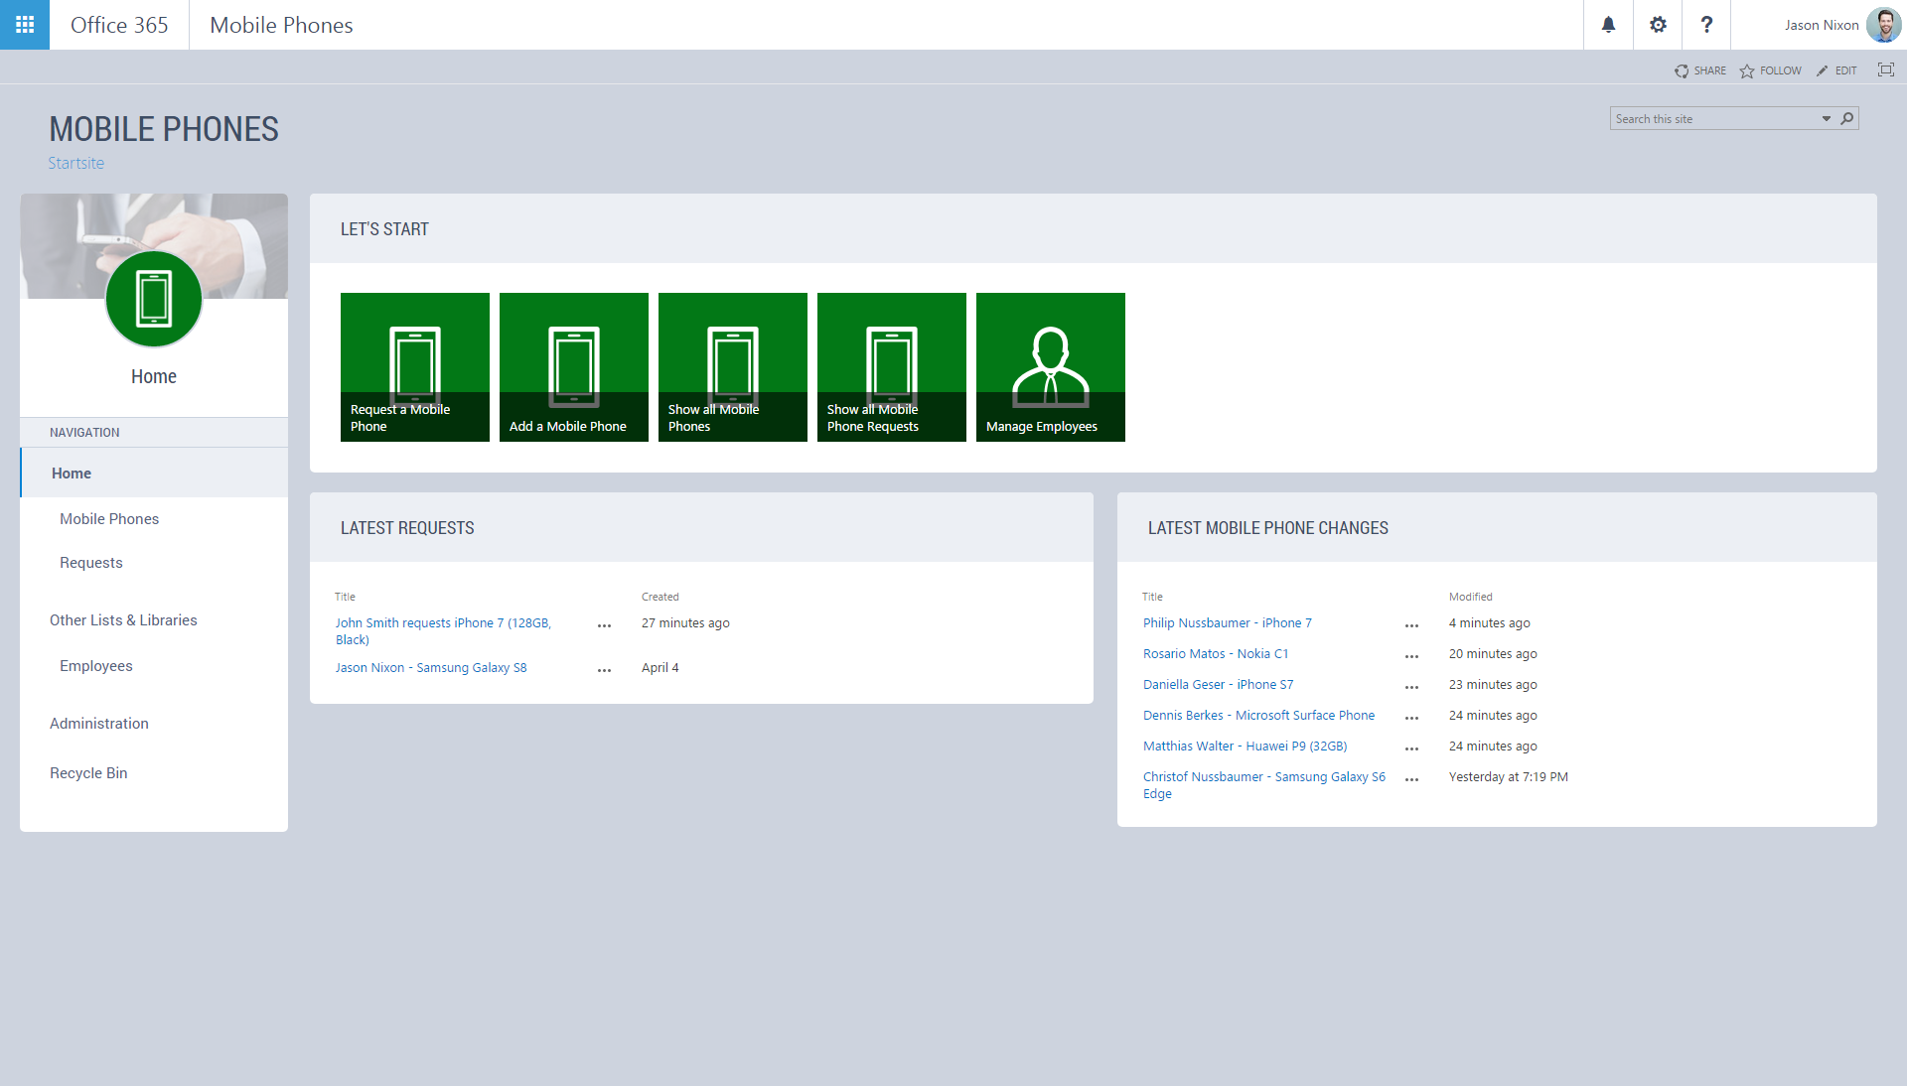This screenshot has height=1086, width=1907.
Task: Open ellipsis menu for Christof Nussbaumer row
Action: 1411,779
